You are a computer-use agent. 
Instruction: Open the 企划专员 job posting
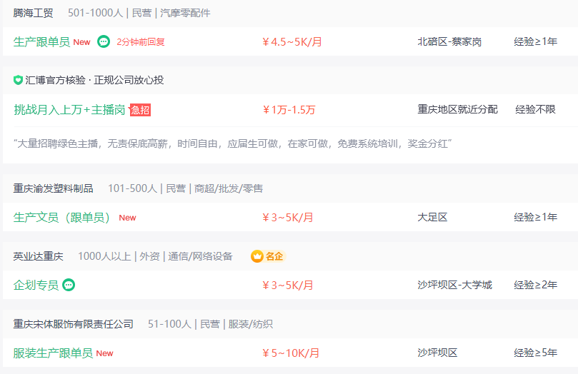36,285
